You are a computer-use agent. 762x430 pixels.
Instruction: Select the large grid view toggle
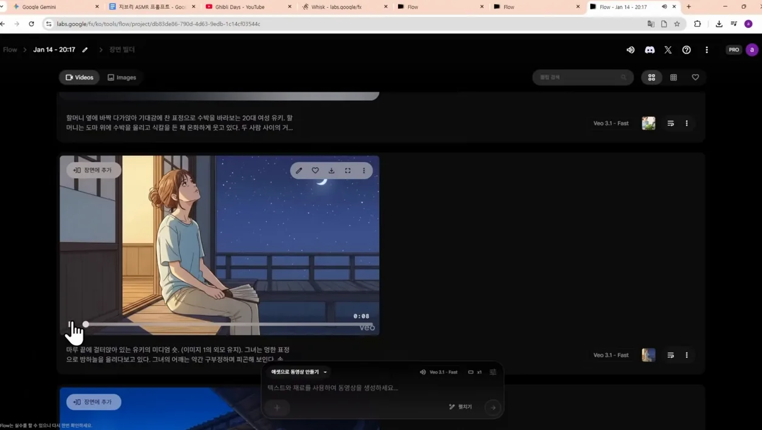(x=651, y=77)
